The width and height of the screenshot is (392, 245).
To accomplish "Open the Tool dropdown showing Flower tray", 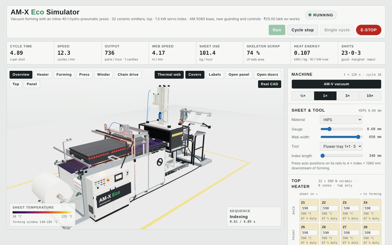I will point(341,146).
